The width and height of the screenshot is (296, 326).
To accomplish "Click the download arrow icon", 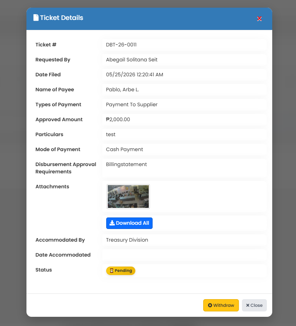I will [x=112, y=223].
